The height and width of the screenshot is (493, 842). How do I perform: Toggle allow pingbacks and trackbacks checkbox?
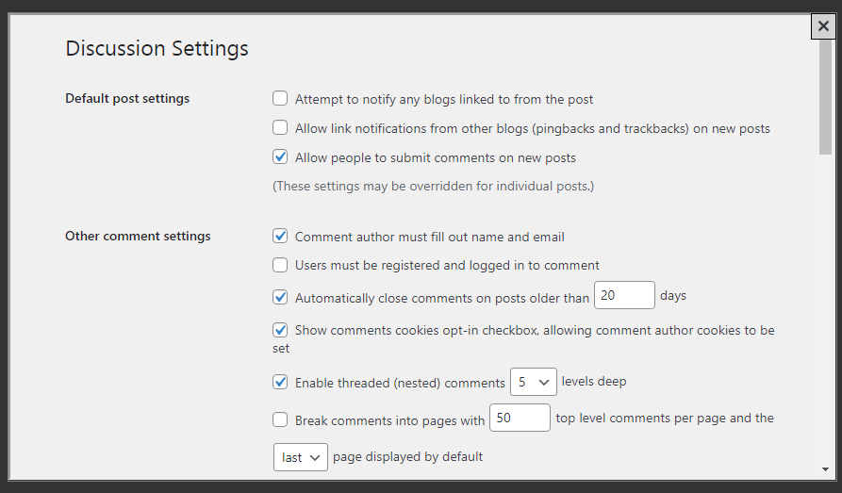pyautogui.click(x=280, y=127)
